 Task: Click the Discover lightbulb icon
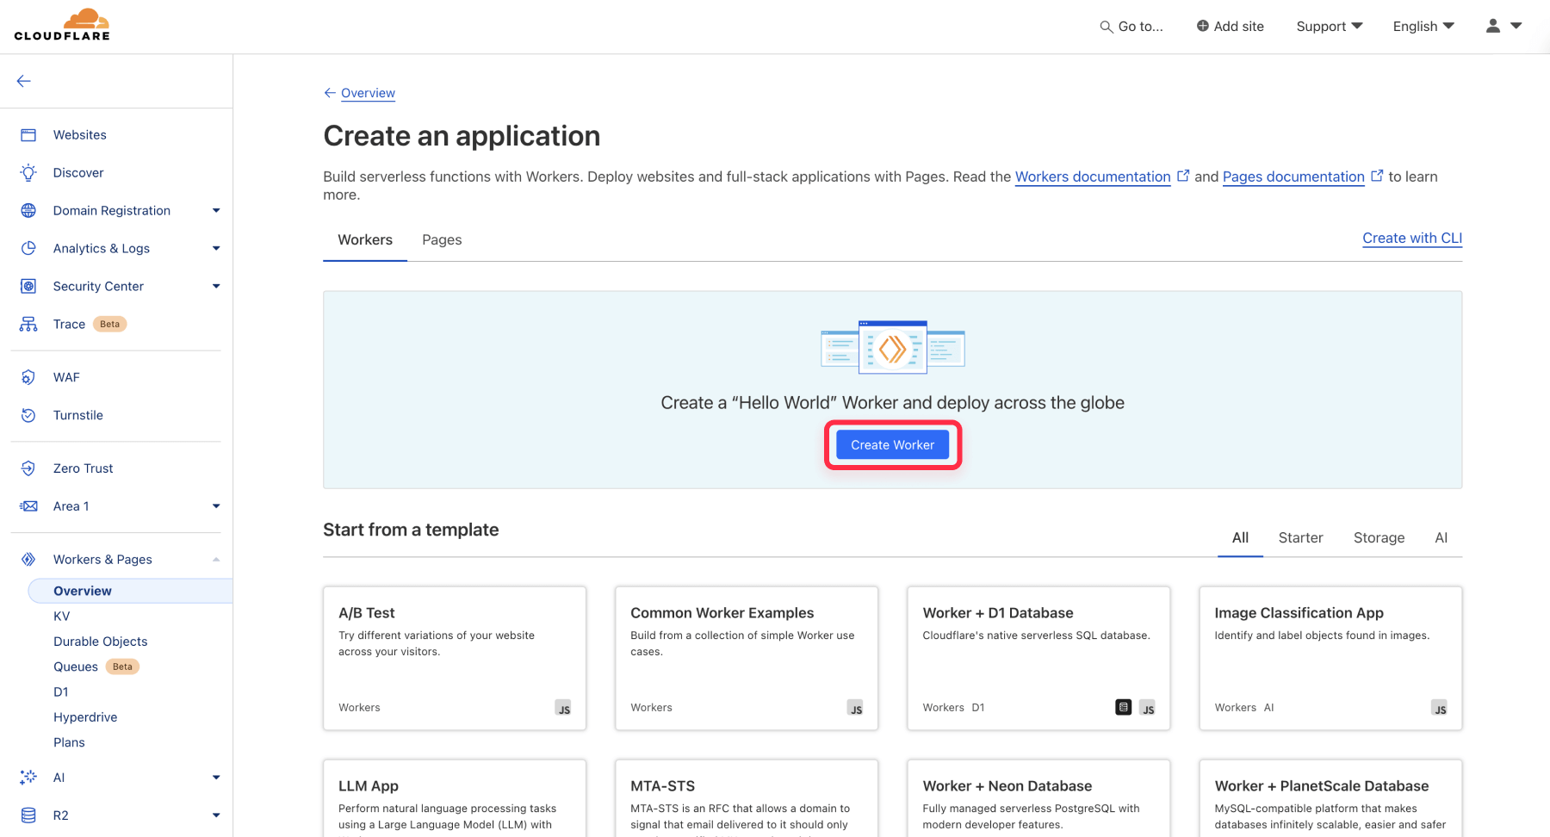pyautogui.click(x=28, y=172)
